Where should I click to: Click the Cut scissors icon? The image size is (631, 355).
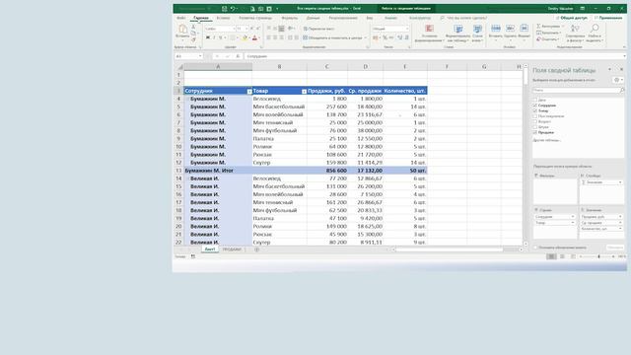pos(193,27)
